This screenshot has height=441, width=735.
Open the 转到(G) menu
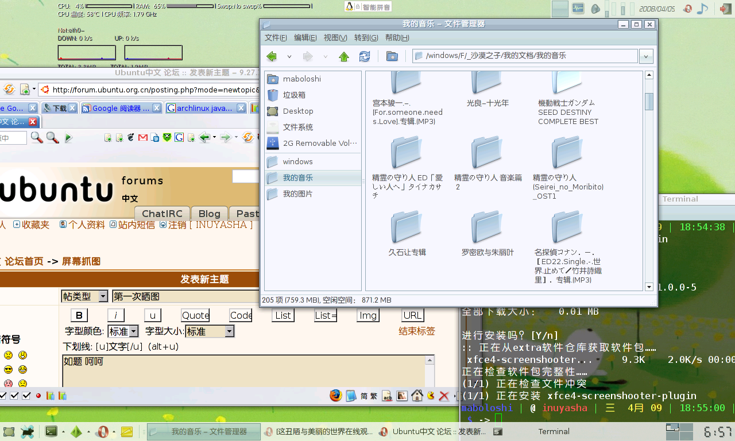[x=366, y=38]
